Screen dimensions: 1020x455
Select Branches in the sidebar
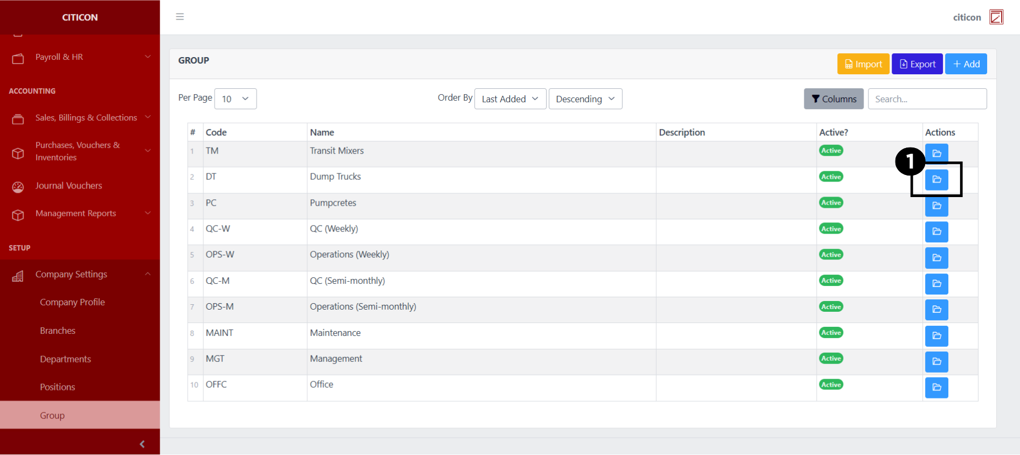(58, 331)
